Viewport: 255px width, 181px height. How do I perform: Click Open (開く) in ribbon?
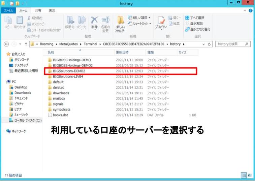pyautogui.click(x=174, y=18)
